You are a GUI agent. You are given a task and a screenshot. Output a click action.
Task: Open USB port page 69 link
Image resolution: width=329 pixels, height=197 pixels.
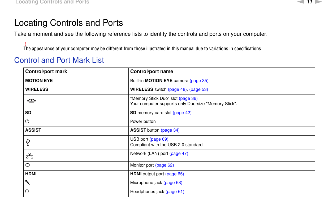tap(159, 139)
